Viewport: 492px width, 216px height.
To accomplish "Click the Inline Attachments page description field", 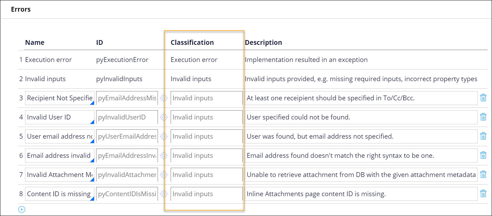I will tap(361, 194).
